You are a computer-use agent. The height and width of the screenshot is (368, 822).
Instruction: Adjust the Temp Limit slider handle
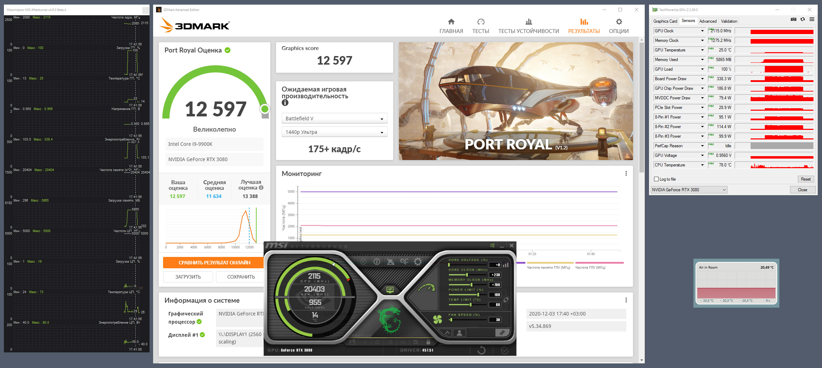470,304
